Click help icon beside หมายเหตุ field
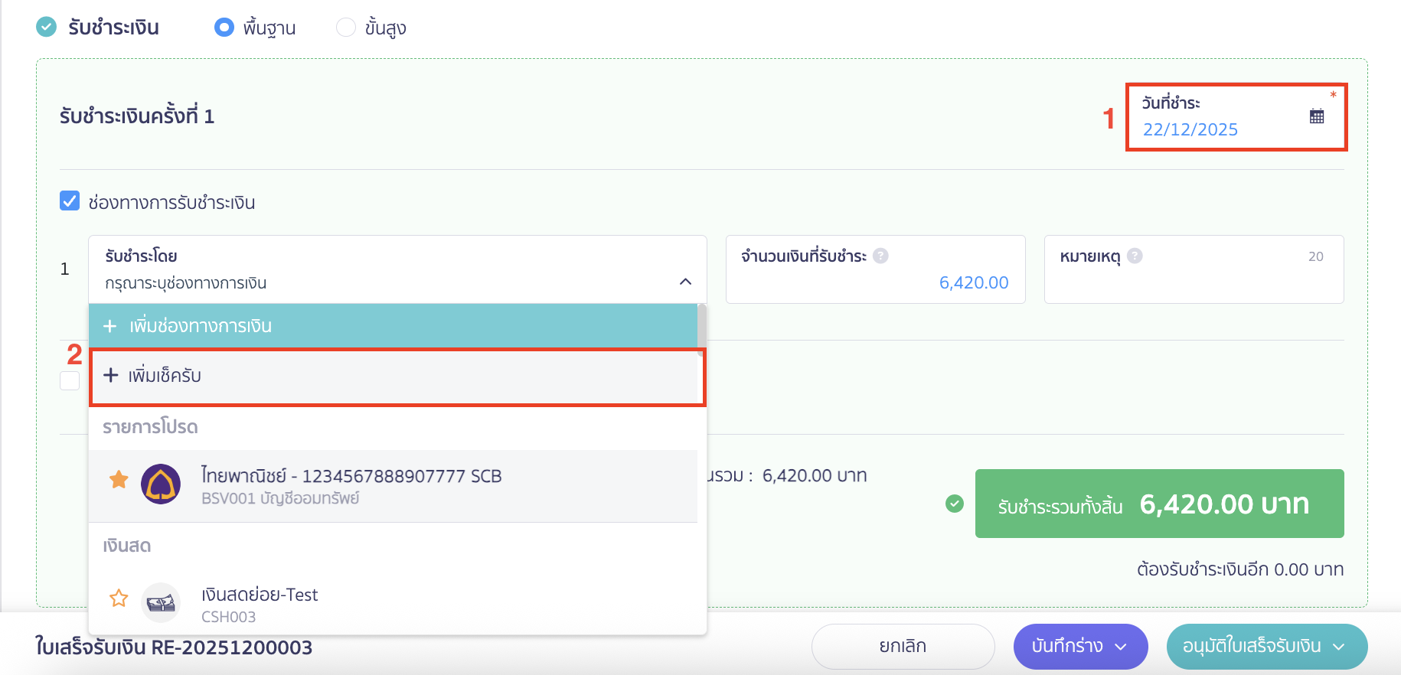1401x675 pixels. [x=1136, y=256]
